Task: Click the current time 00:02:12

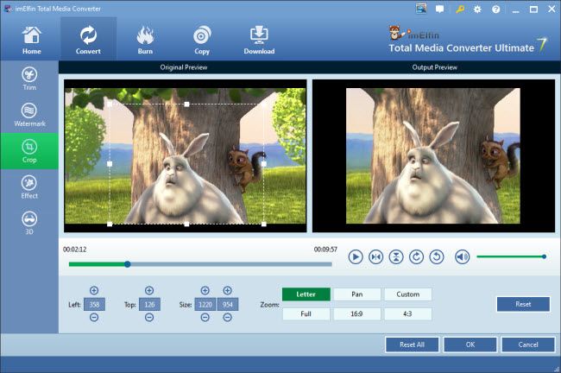Action: tap(75, 250)
